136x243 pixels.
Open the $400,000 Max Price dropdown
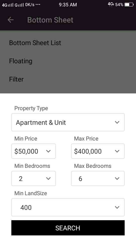(98, 151)
